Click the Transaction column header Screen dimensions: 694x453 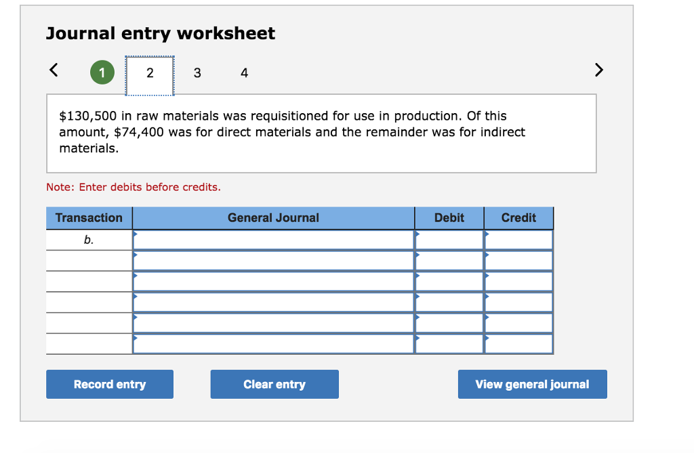click(89, 217)
